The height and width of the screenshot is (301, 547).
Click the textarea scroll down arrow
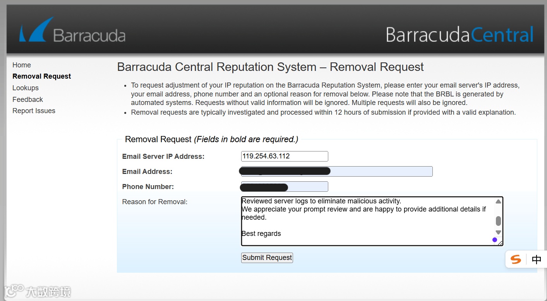tap(499, 232)
